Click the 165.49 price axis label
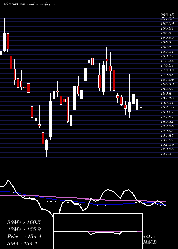178x249 pixels. [x=167, y=84]
